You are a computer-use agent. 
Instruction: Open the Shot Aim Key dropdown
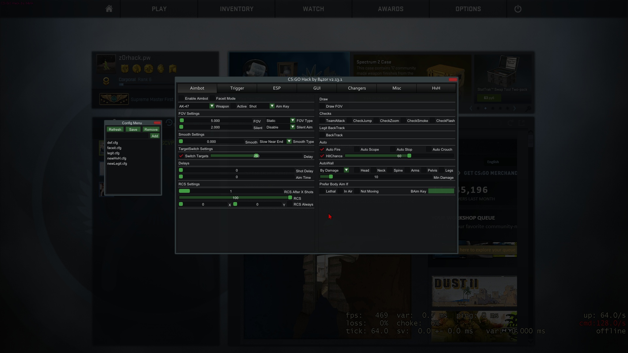[x=261, y=106]
